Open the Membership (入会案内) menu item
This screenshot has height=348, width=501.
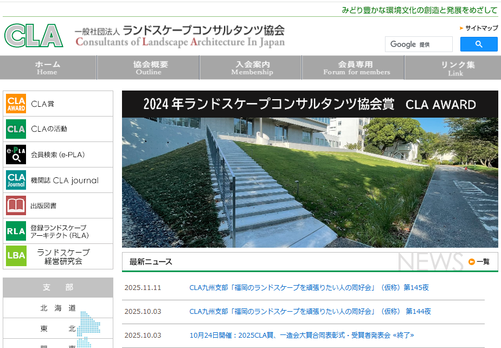pos(252,68)
